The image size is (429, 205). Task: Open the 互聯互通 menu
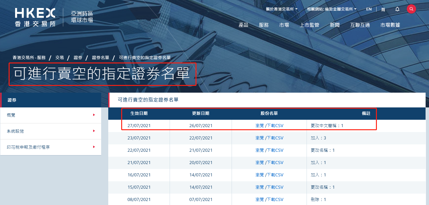(x=360, y=25)
